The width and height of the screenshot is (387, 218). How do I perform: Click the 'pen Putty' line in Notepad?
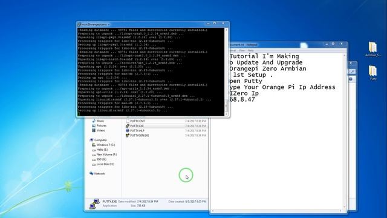246,81
